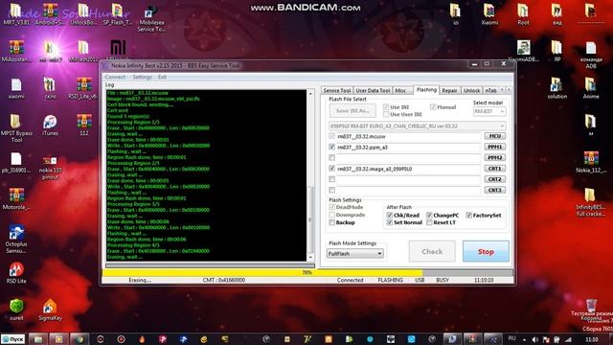613x345 pixels.
Task: Toggle the Manual checkbox
Action: pos(433,106)
